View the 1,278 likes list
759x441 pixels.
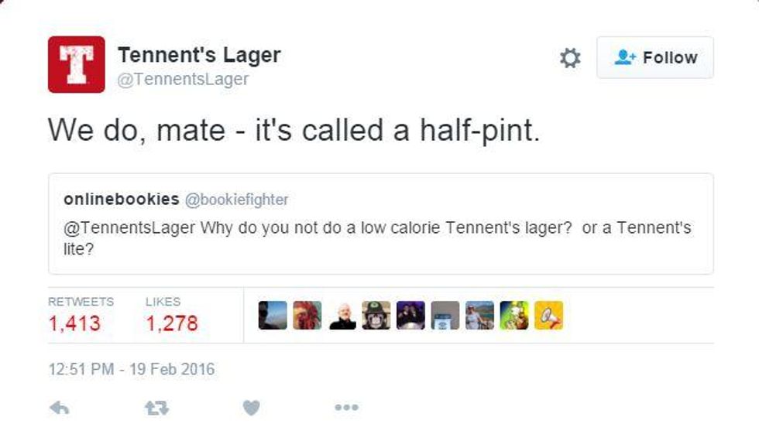click(172, 323)
